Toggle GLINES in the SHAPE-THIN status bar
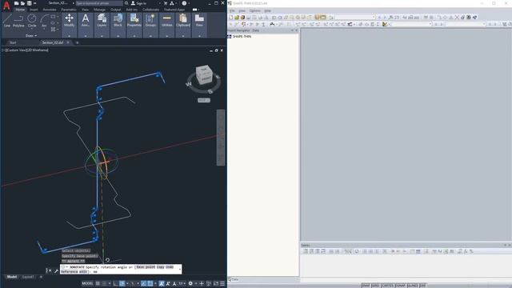The image size is (512, 288). 413,286
